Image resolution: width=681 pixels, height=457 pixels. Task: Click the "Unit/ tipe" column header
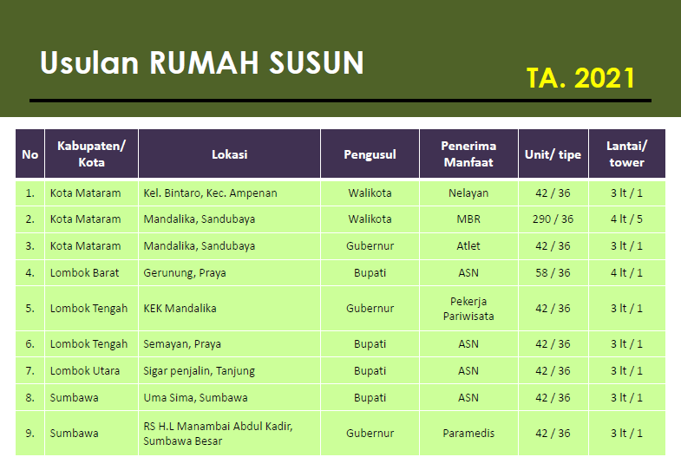tap(553, 154)
